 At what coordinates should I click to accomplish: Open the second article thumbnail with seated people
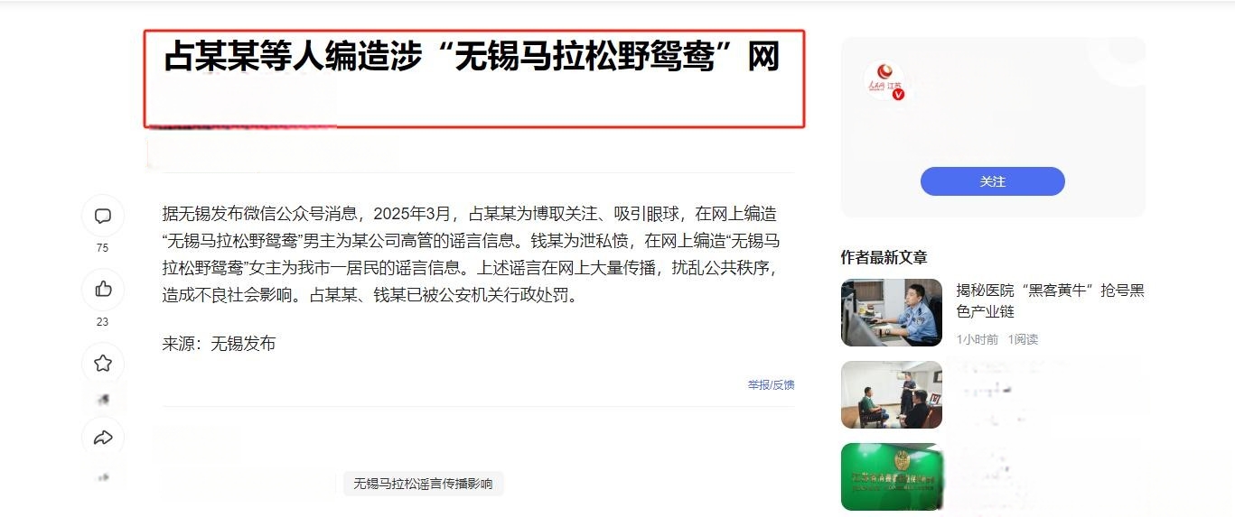[x=892, y=395]
